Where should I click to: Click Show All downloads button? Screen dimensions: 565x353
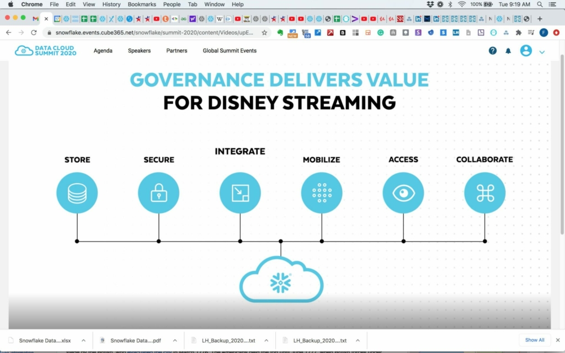535,340
